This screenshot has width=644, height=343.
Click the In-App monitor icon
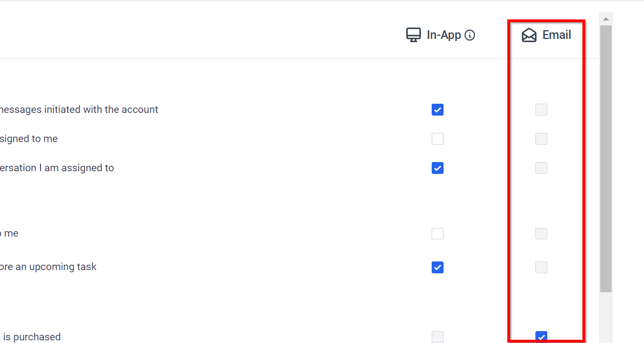point(413,35)
